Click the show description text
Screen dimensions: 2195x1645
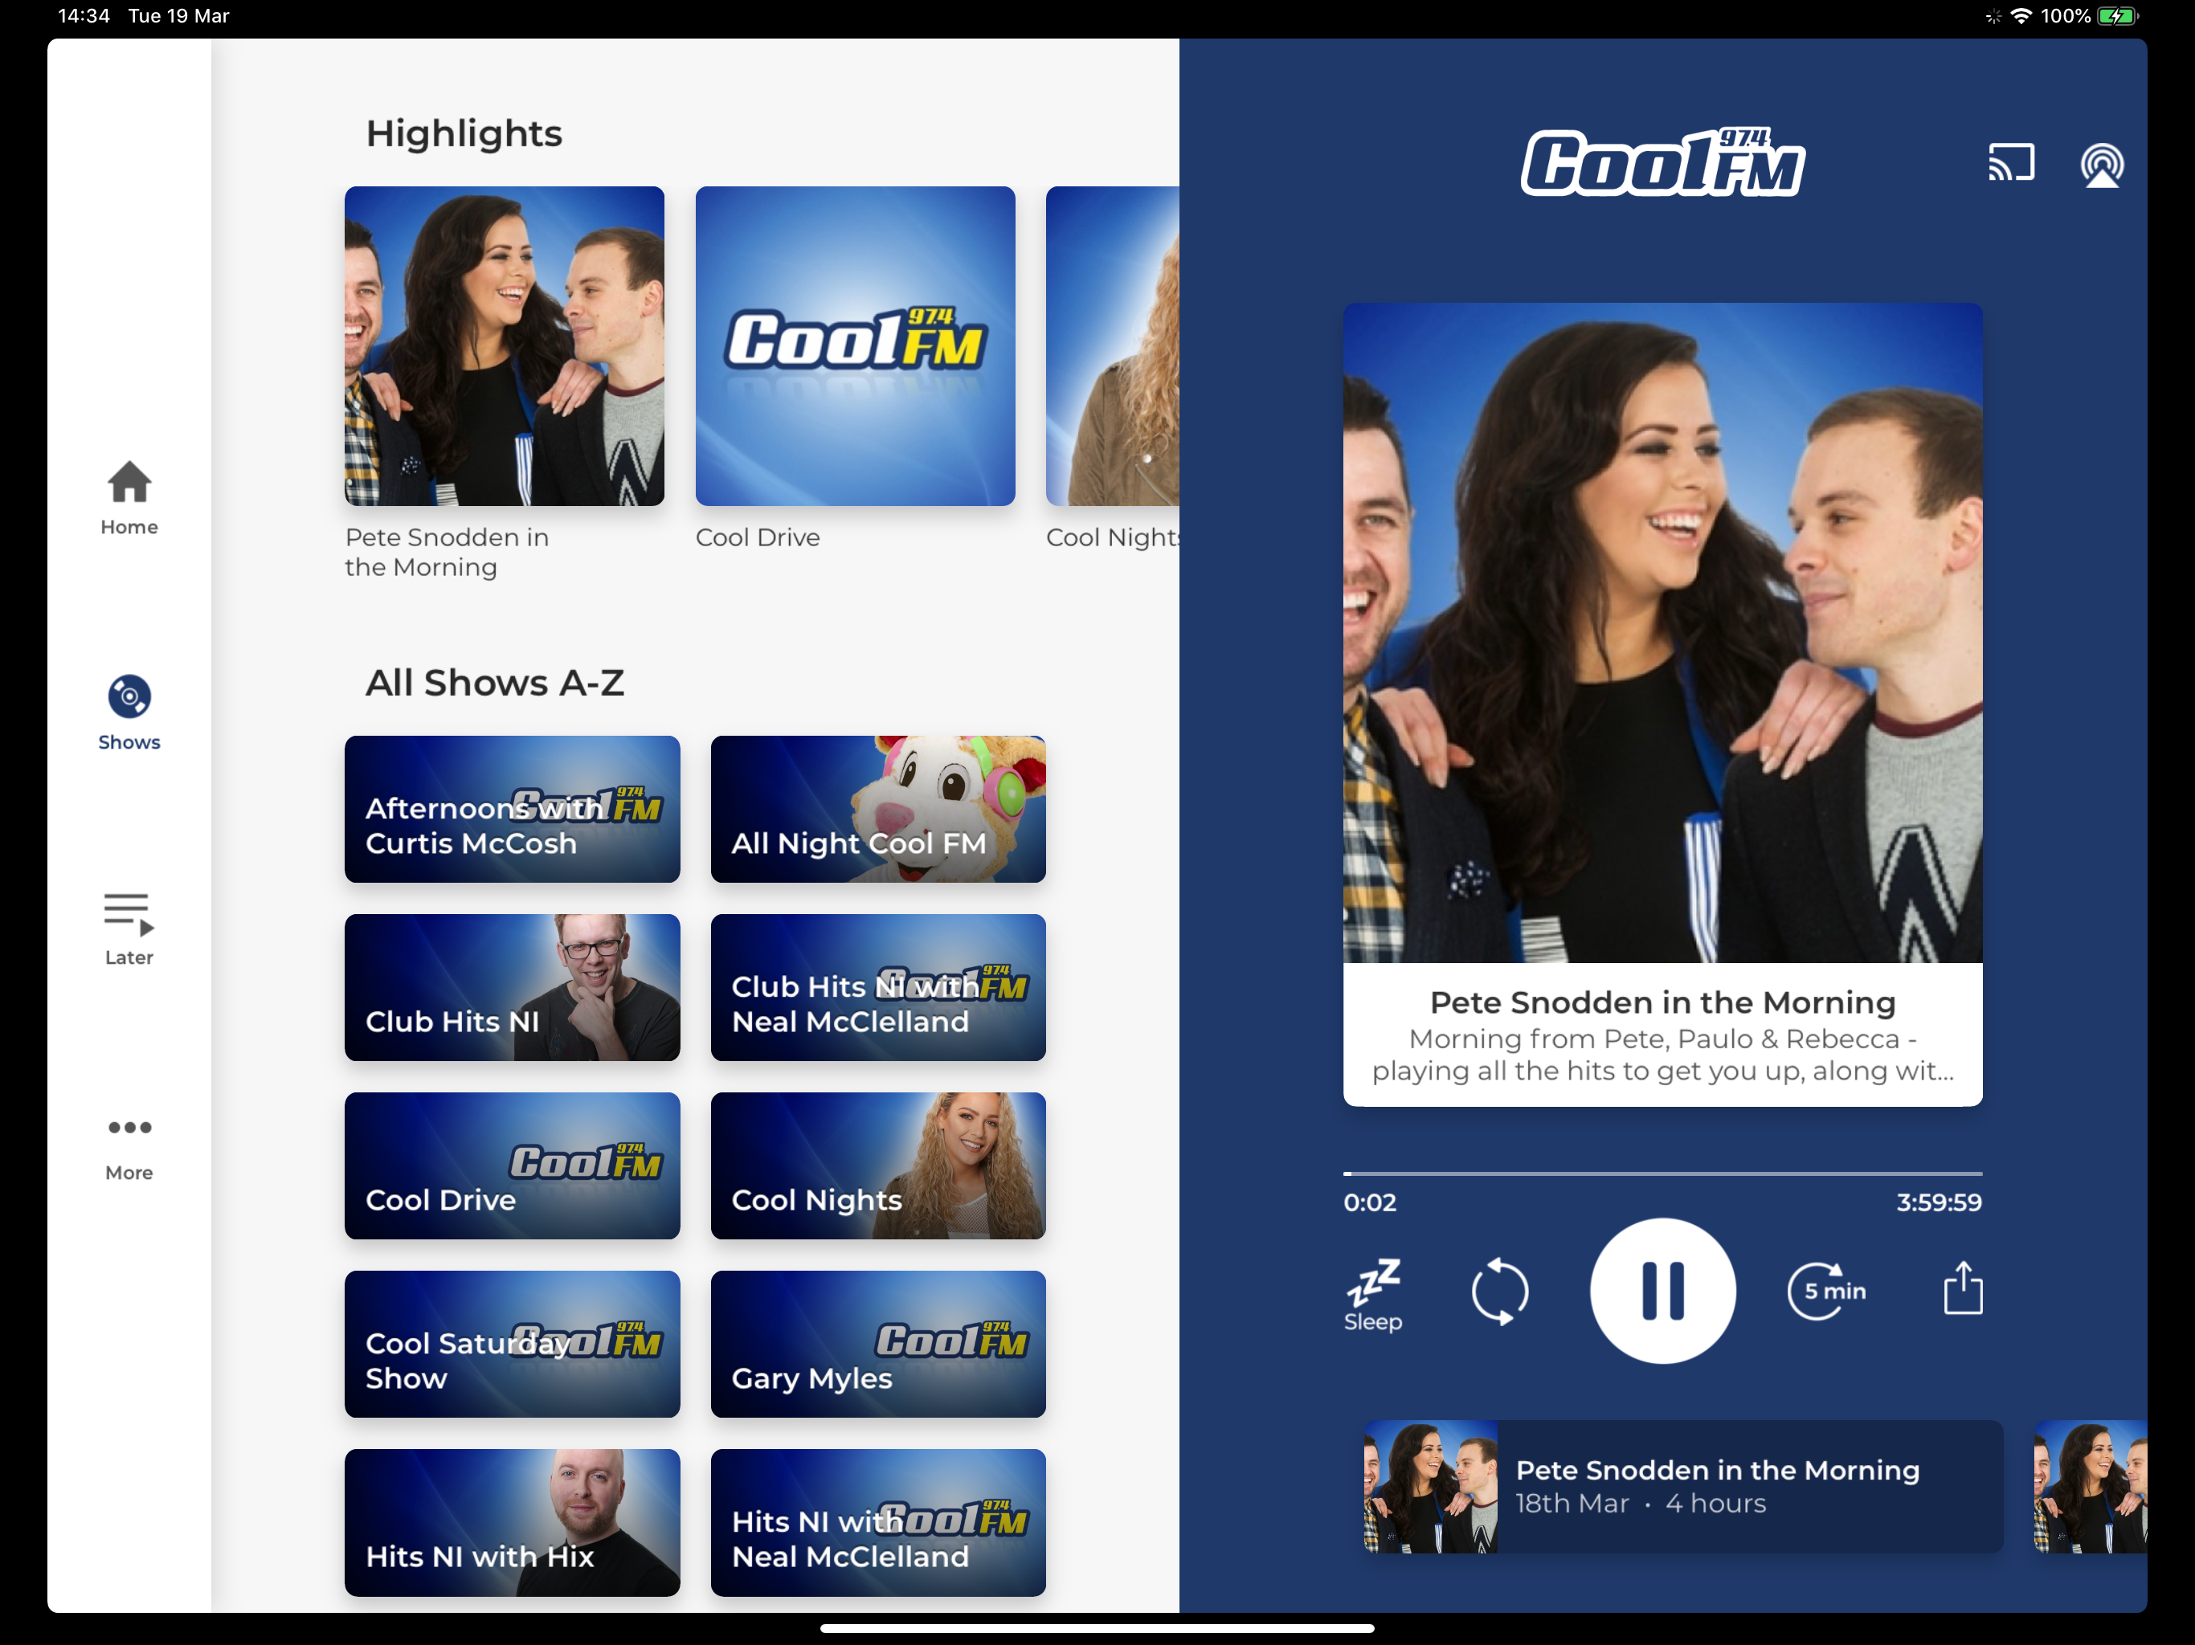point(1662,1055)
